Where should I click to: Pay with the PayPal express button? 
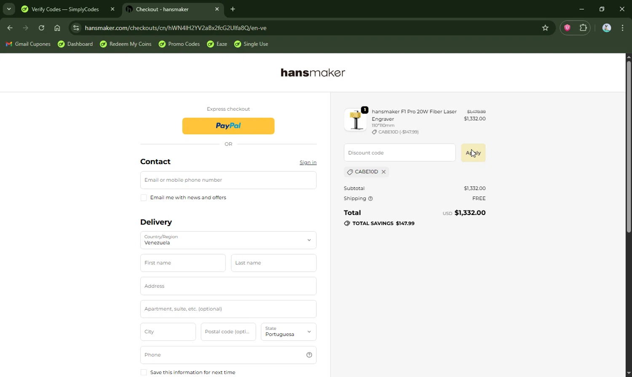point(228,126)
